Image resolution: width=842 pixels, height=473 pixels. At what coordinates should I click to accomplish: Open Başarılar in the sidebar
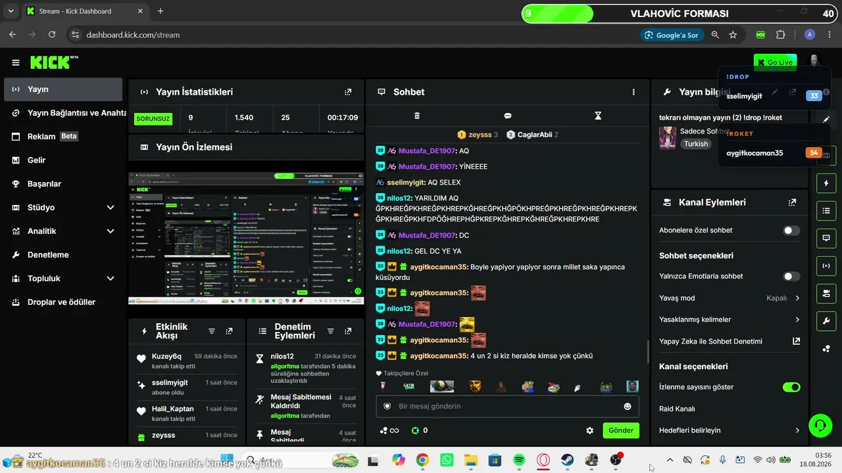(x=63, y=184)
